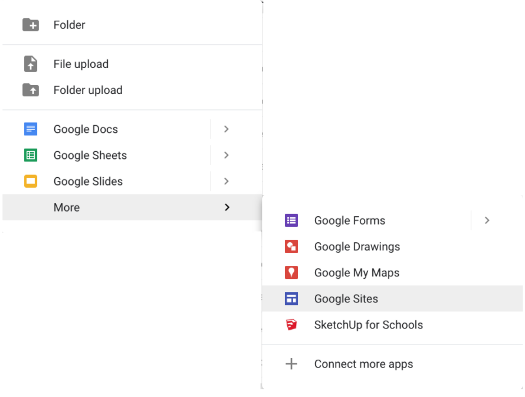The image size is (525, 397).
Task: Choose Folder upload
Action: pos(132,90)
